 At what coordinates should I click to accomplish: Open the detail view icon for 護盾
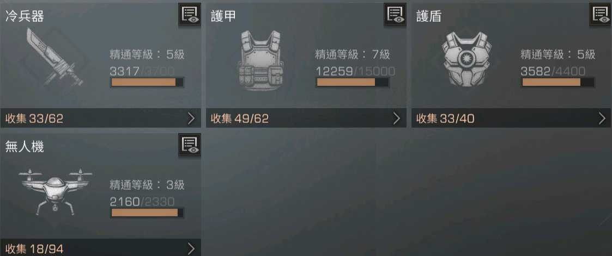601,14
